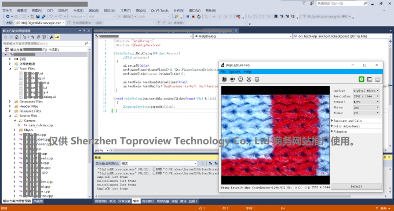The height and width of the screenshot is (211, 394).
Task: Save all files with the double-floppy icon
Action: pyautogui.click(x=43, y=17)
